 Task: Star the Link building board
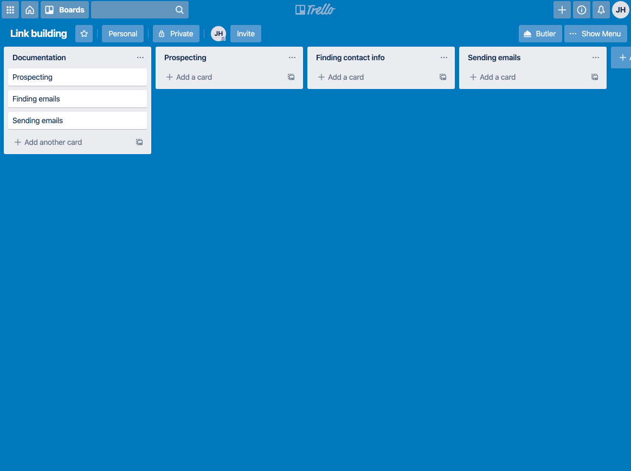pyautogui.click(x=83, y=34)
